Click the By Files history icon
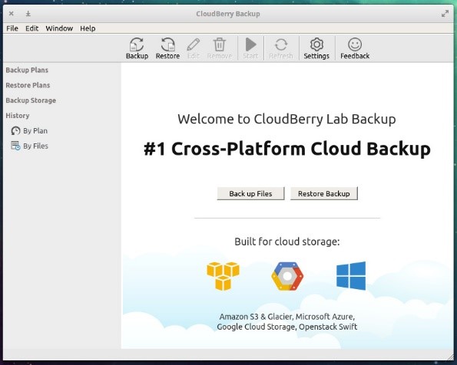 click(15, 146)
